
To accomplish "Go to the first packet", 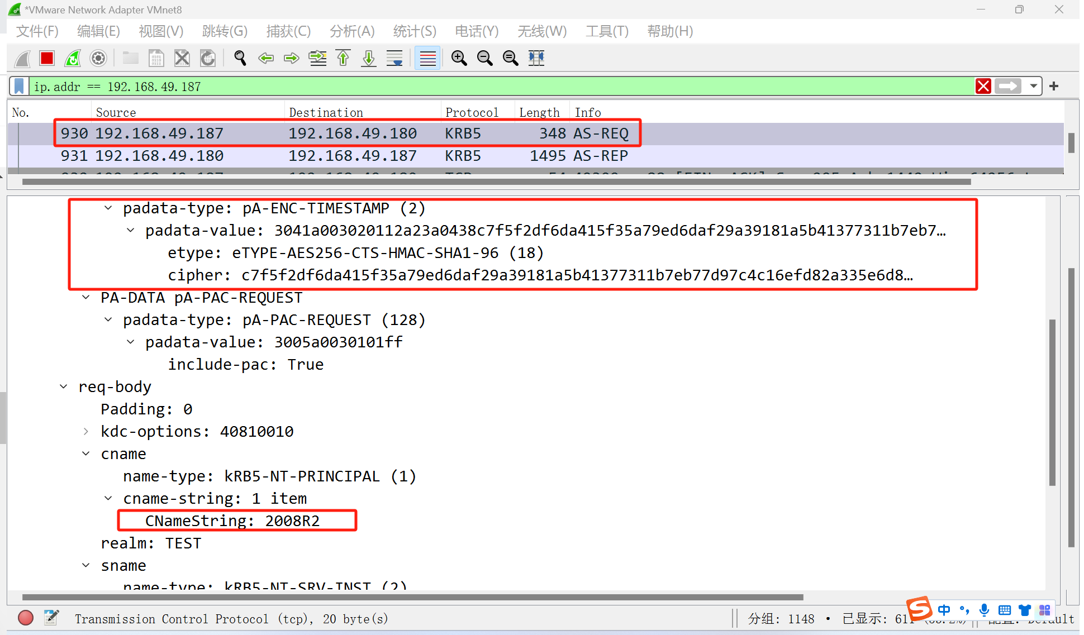I will 343,58.
